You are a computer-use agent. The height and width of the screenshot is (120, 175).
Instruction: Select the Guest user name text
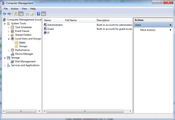pos(50,29)
